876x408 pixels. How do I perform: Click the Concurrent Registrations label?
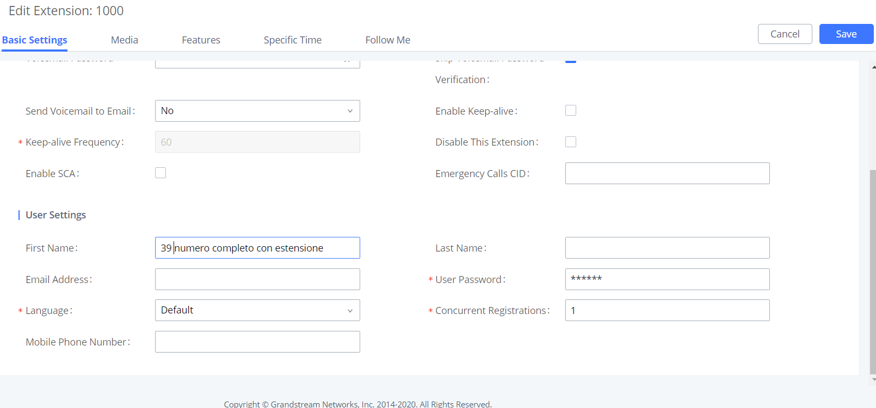pyautogui.click(x=492, y=311)
